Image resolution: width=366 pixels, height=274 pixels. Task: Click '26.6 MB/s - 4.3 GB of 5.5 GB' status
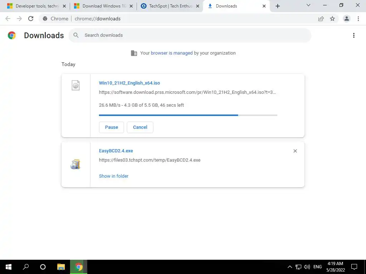[142, 105]
